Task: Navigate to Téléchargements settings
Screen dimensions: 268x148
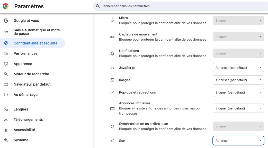Action: coord(28,119)
